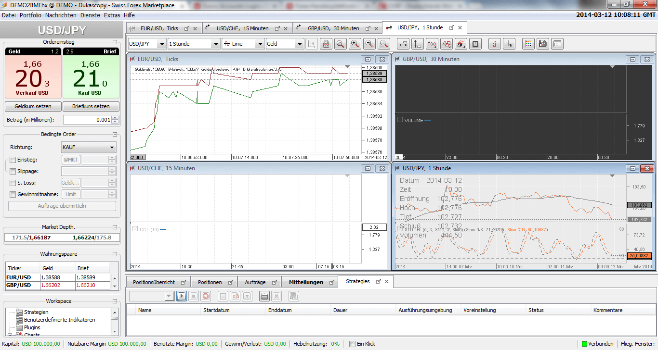
Task: Open the Richtung KAUF dropdown
Action: 89,147
